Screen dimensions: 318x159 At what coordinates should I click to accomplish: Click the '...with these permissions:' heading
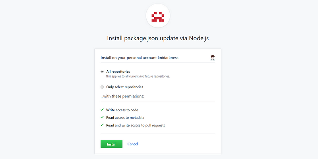122,96
